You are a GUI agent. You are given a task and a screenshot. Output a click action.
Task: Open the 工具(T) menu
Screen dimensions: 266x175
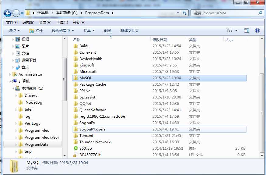point(62,23)
